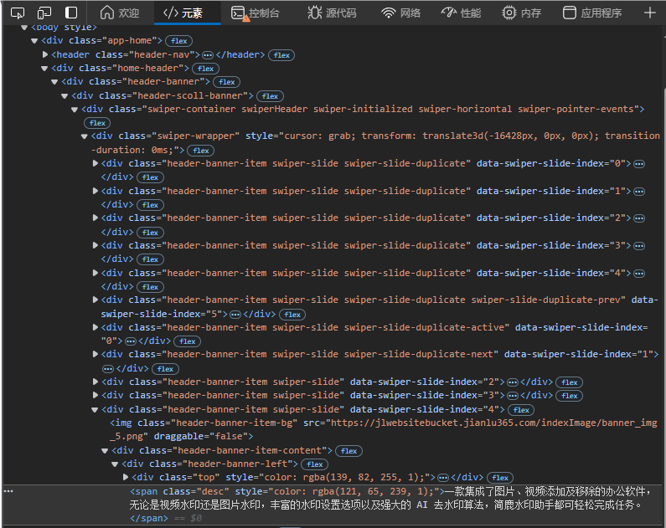Expand the header-nav element node
666x528 pixels.
pos(45,55)
